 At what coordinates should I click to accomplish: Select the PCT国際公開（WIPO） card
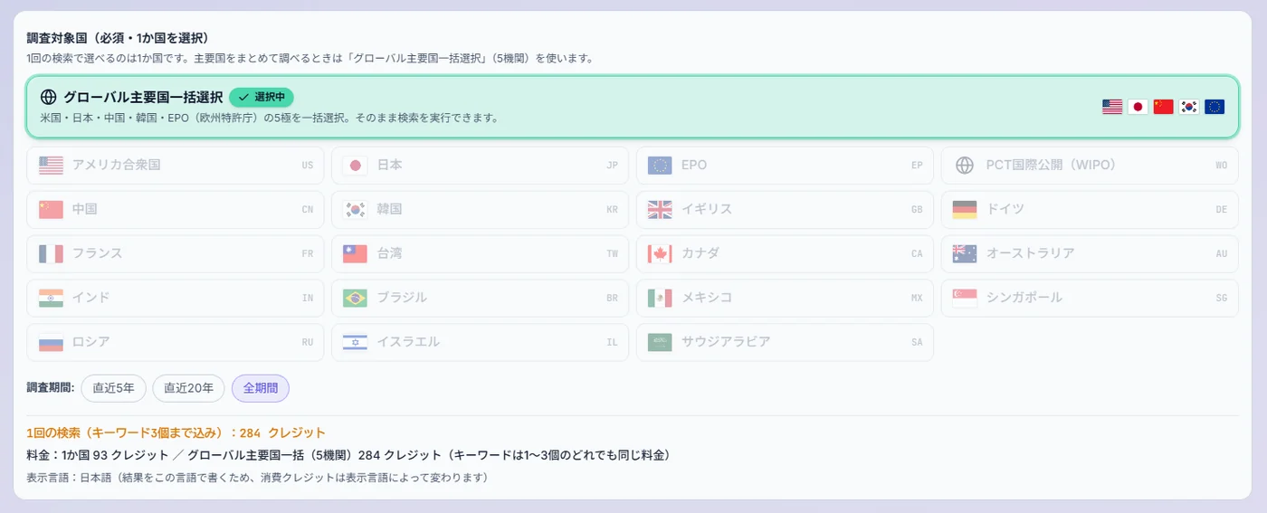point(1090,166)
